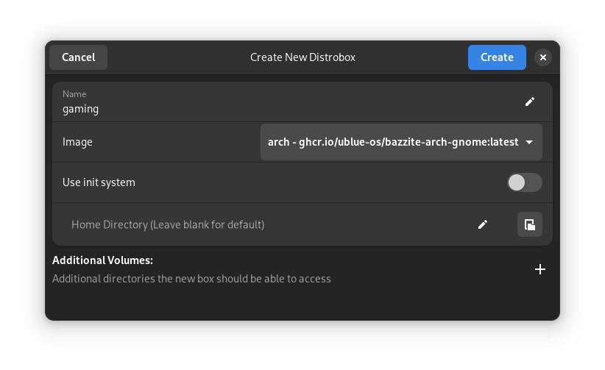Click the small 'Name' field caption
The width and height of the screenshot is (605, 370).
coord(74,94)
